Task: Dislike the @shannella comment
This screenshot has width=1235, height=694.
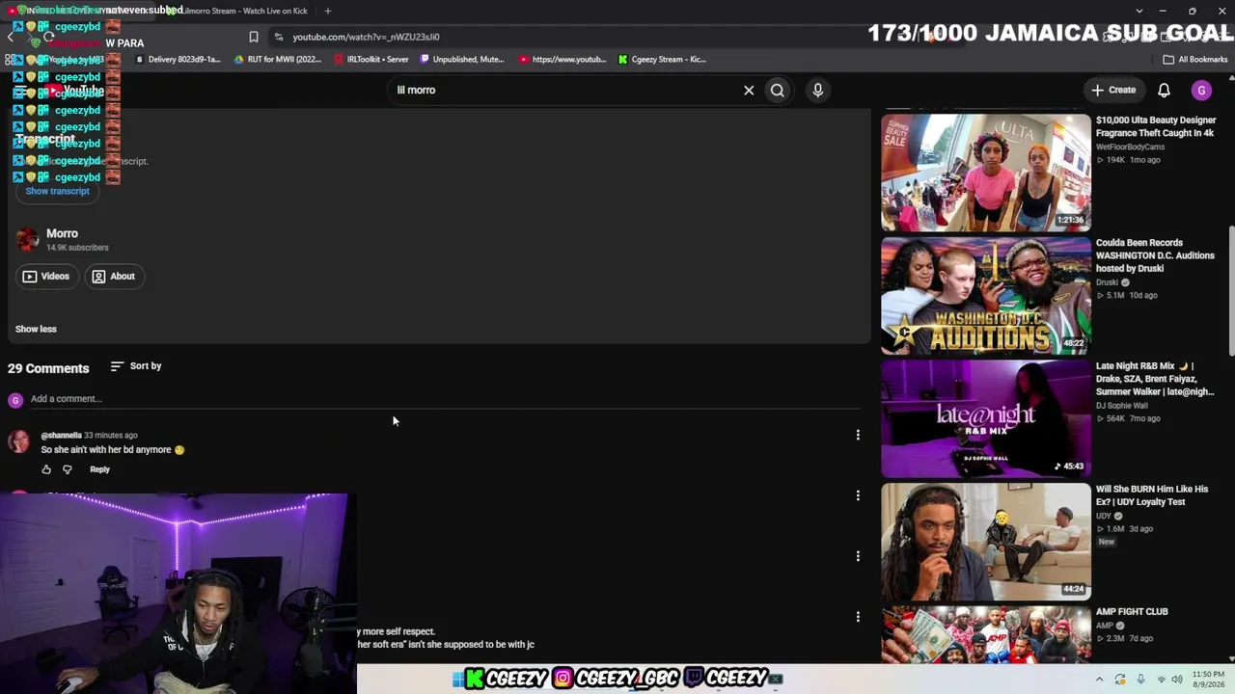Action: click(68, 469)
